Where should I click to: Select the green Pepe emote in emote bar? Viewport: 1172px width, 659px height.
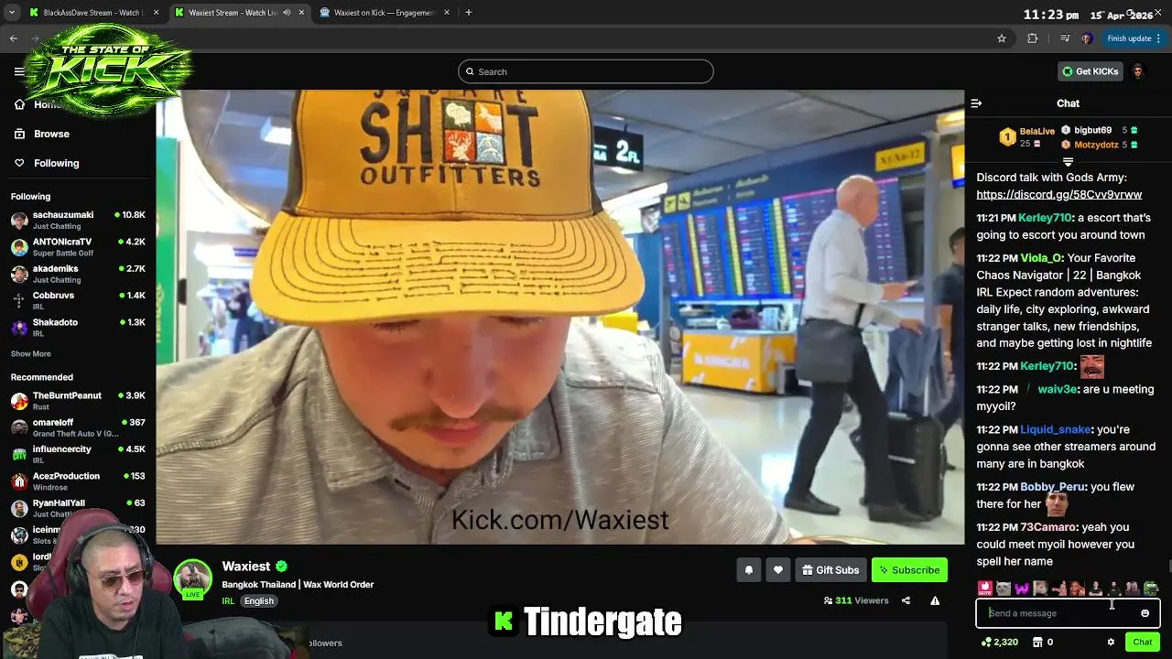1151,589
